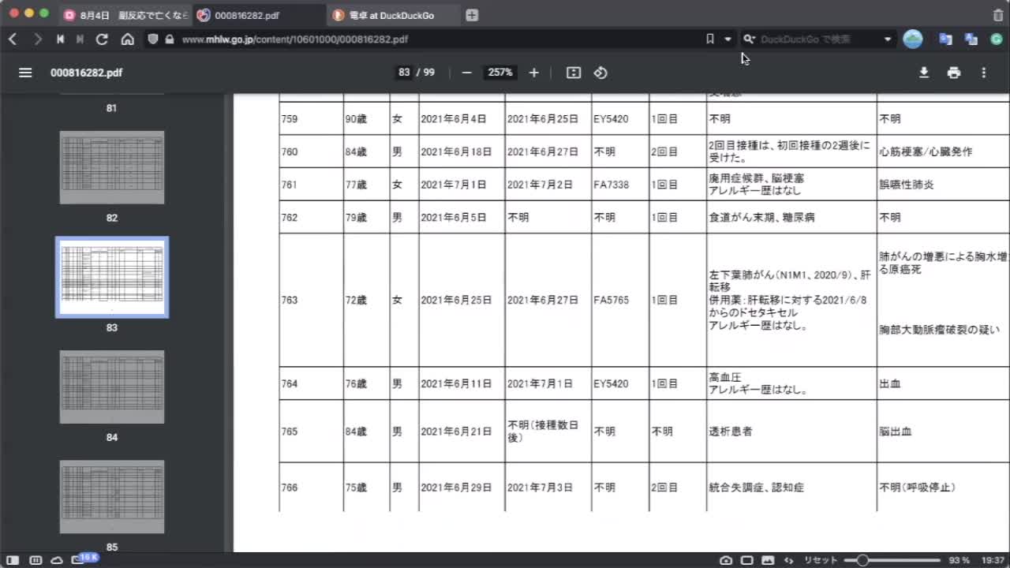Capture page with camera icon

point(726,560)
